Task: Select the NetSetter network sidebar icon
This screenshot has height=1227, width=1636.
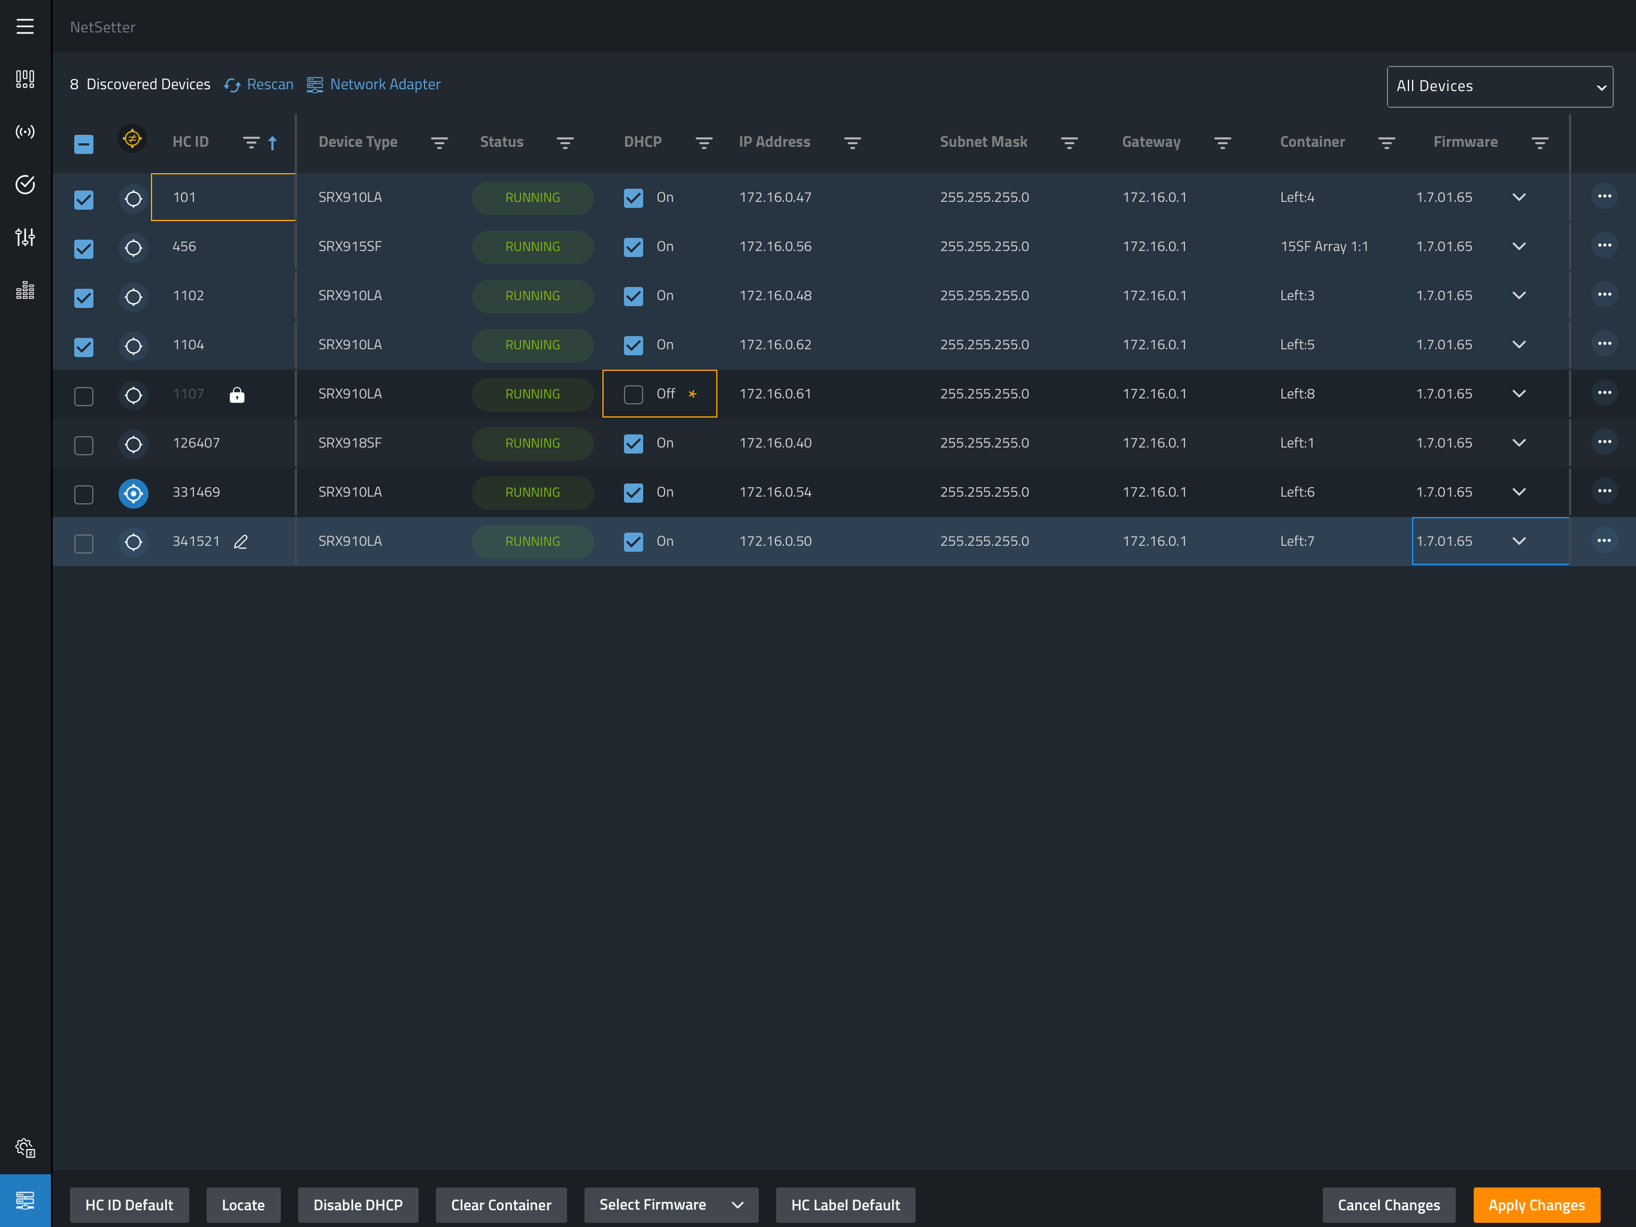Action: (25, 1201)
